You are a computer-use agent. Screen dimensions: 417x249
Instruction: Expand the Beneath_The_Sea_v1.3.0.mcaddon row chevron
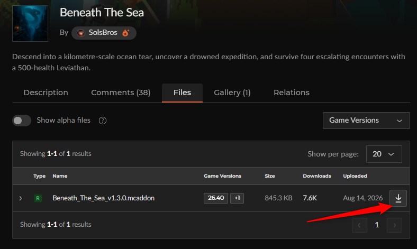[x=21, y=198]
